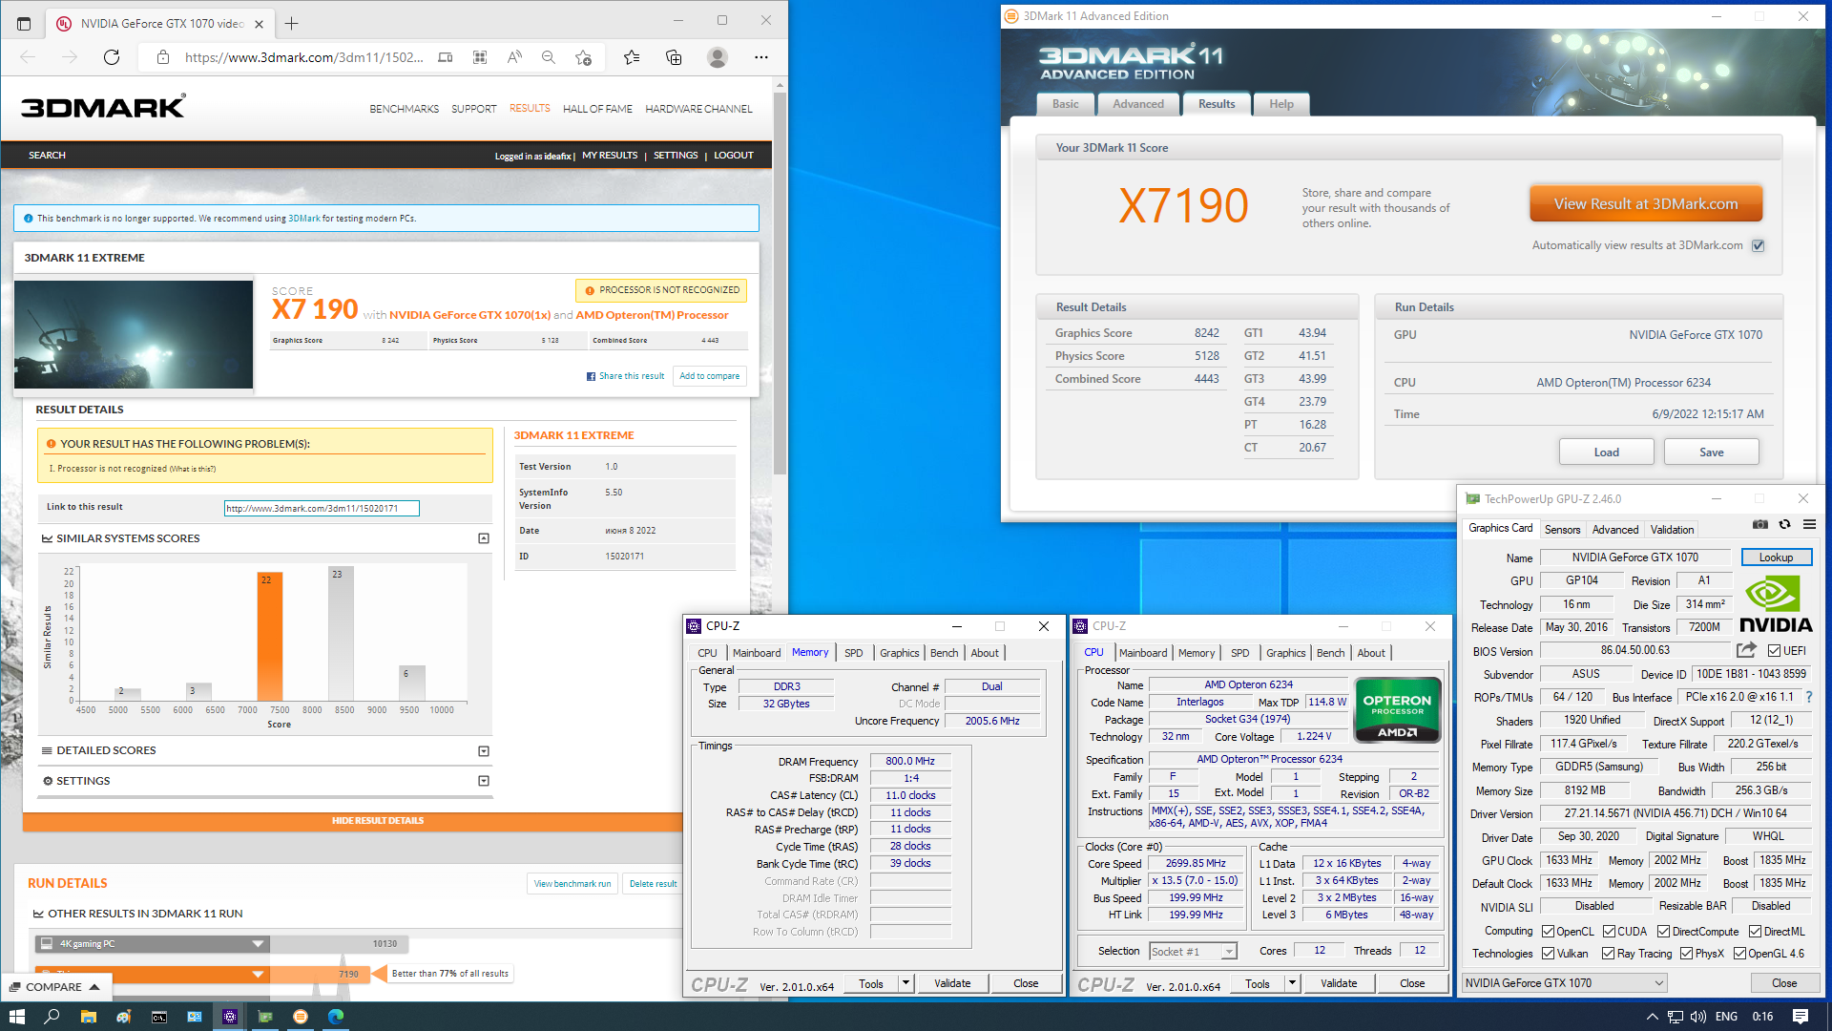
Task: Click the zoom magnifier icon in address bar
Action: pos(549,57)
